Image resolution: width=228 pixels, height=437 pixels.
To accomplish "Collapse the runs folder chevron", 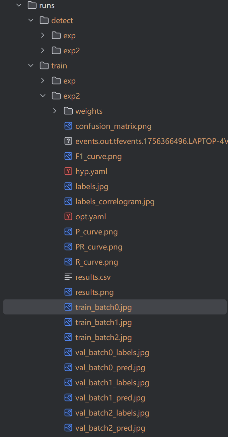I will 19,5.
